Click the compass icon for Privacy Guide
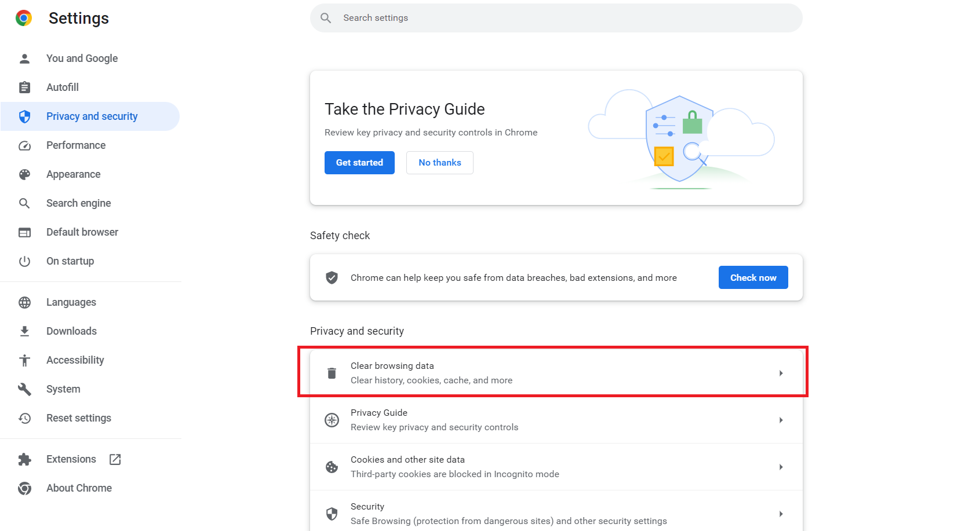Image resolution: width=972 pixels, height=531 pixels. coord(332,420)
